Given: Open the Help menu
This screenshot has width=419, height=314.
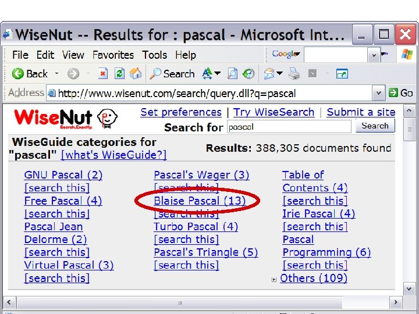Looking at the screenshot, I should (186, 55).
